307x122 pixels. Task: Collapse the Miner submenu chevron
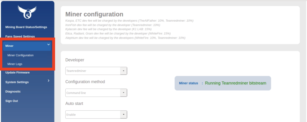[x=49, y=44]
